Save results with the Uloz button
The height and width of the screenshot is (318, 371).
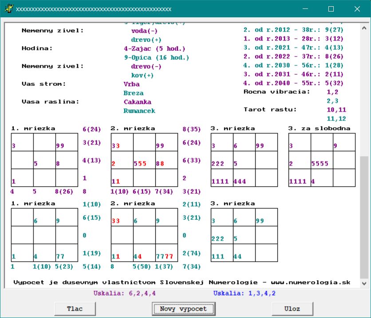point(292,309)
